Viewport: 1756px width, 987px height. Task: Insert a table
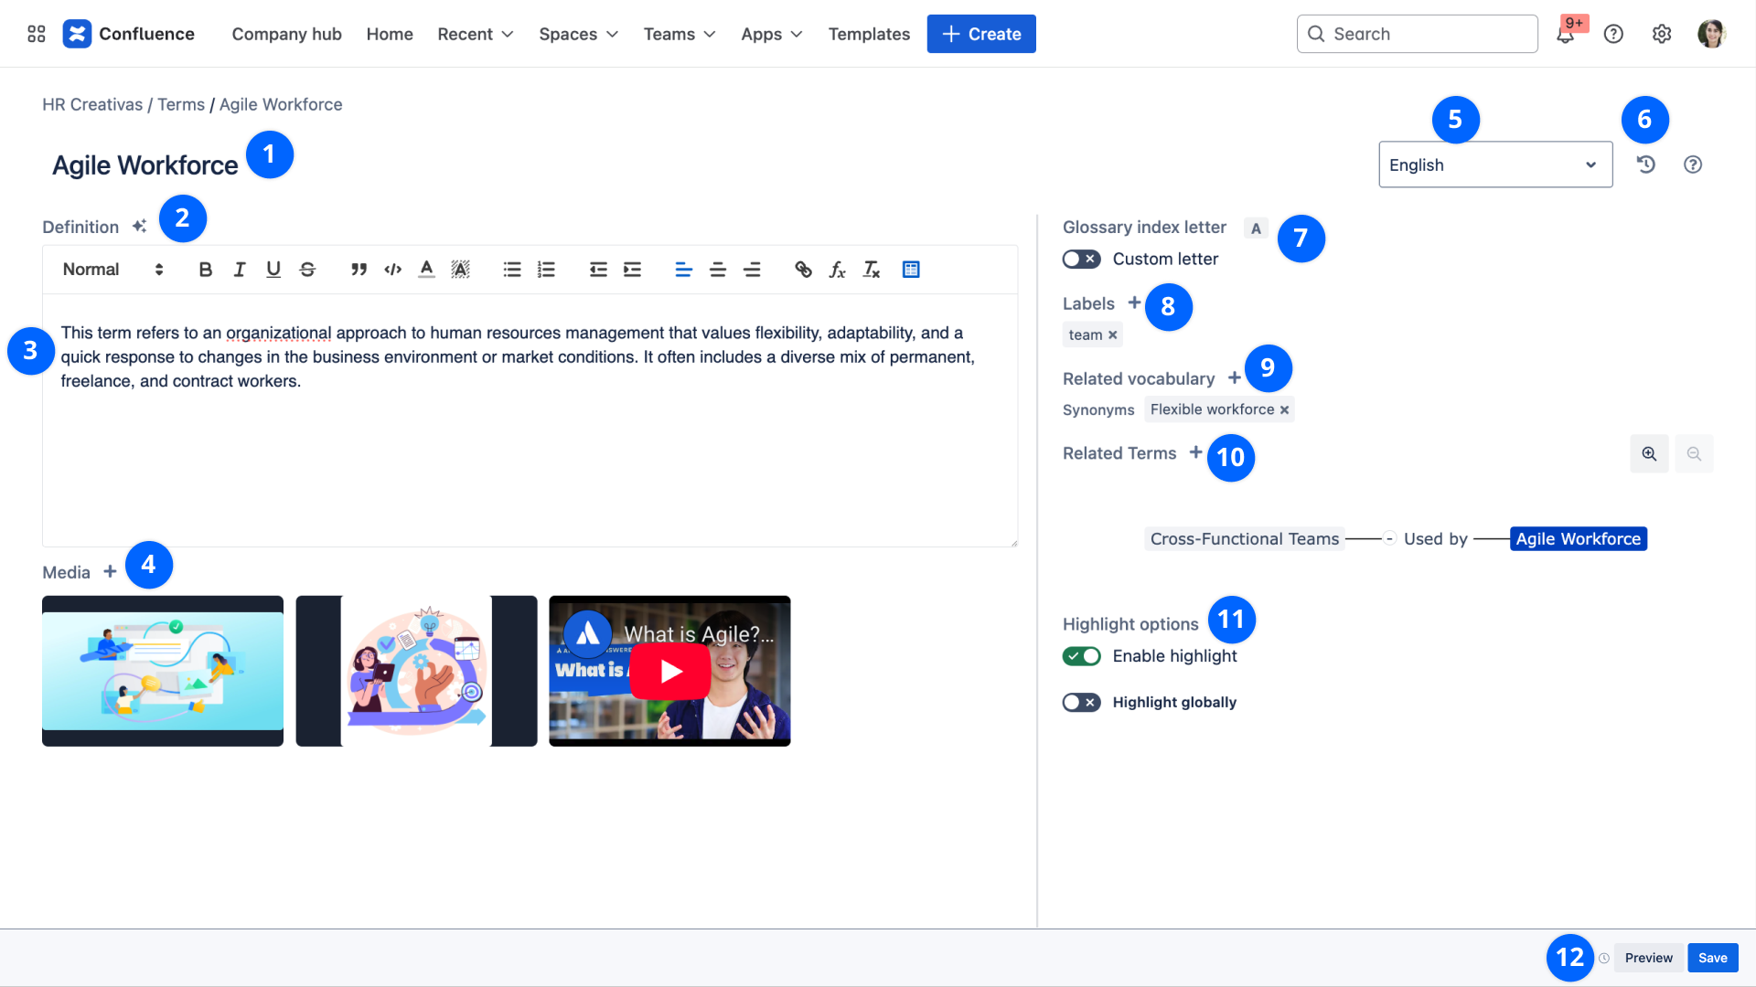[911, 270]
